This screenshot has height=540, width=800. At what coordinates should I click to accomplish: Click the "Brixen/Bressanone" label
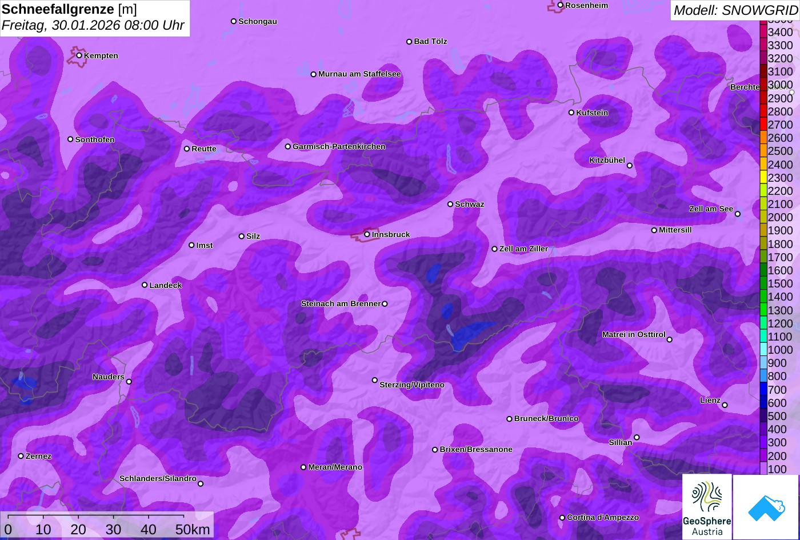476,450
